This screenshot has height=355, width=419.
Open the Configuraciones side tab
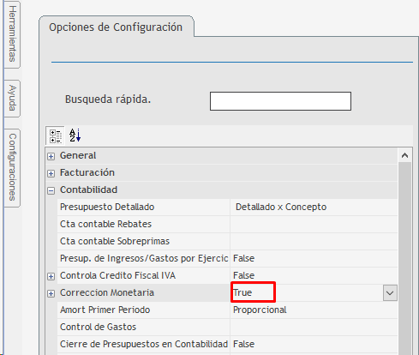click(x=12, y=167)
